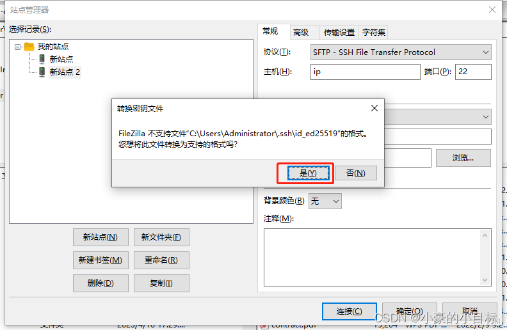Focus the 端口 port field
Image resolution: width=507 pixels, height=330 pixels.
click(473, 72)
